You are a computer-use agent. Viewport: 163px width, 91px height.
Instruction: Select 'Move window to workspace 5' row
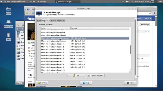point(85,56)
